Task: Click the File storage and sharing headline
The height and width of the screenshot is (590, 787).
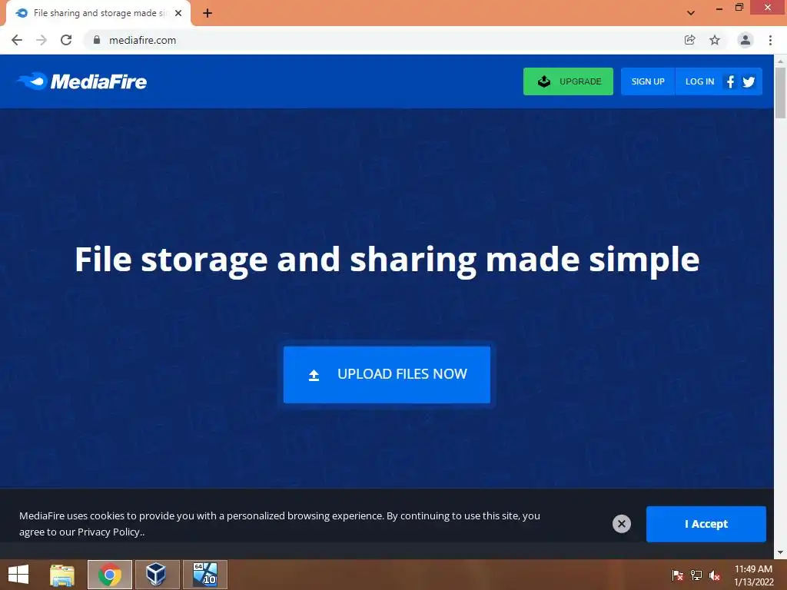Action: pos(387,260)
